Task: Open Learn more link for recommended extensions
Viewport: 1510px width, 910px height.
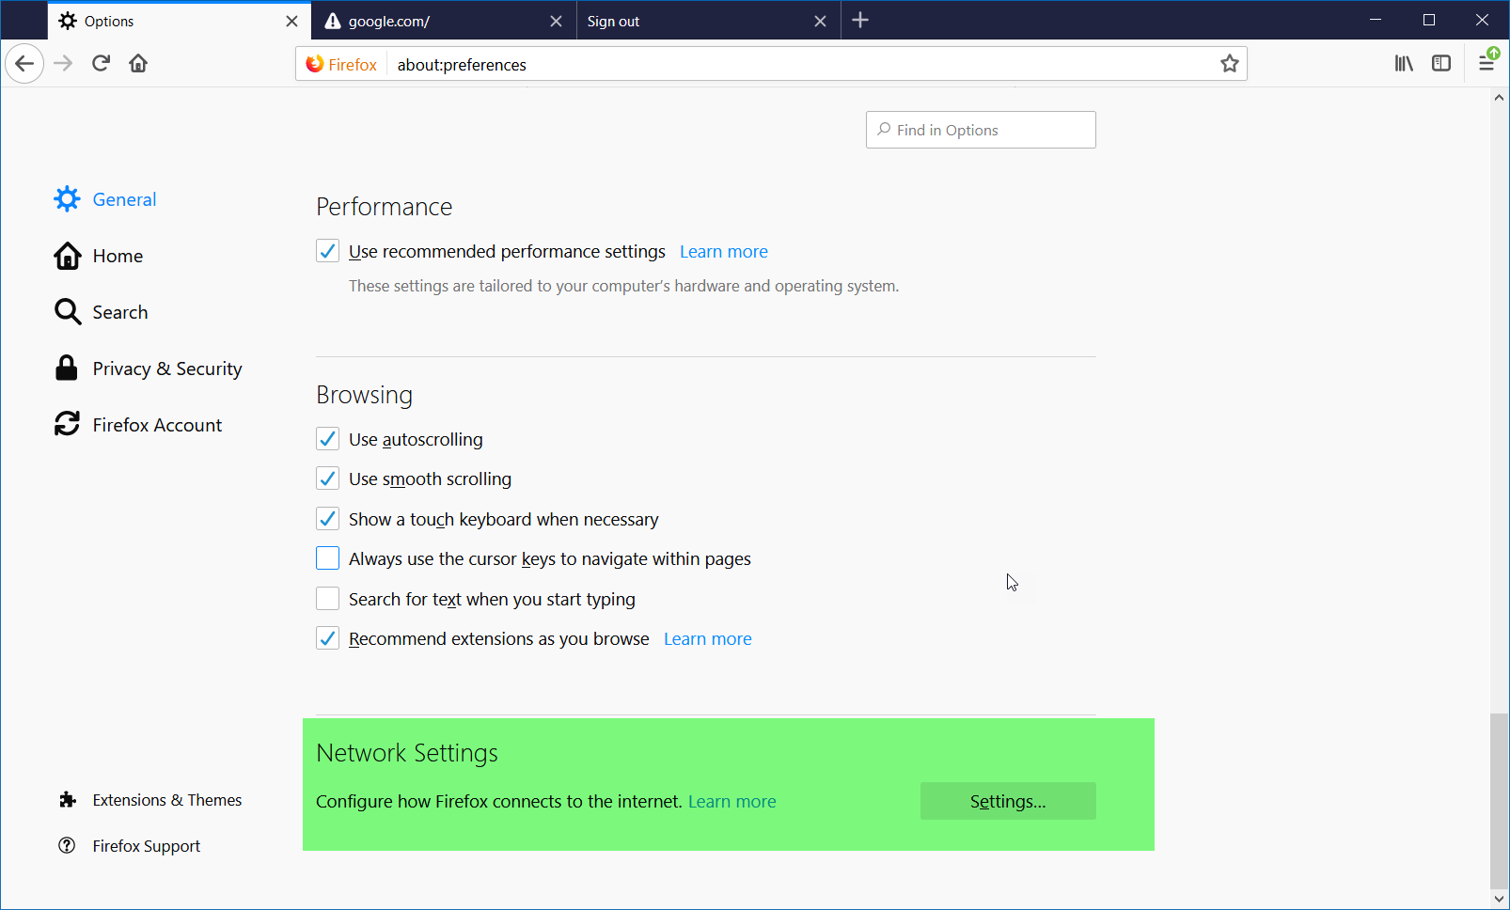Action: 708,638
